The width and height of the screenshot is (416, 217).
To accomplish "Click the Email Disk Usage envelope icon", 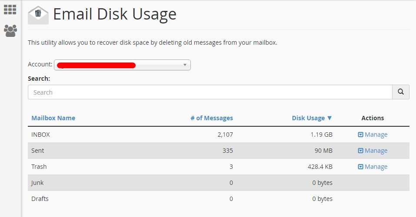I will [38, 15].
